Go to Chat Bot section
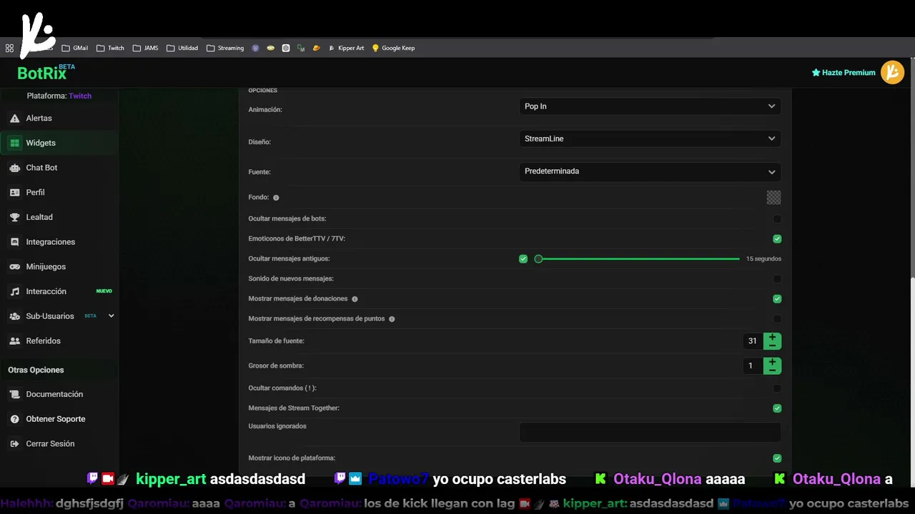This screenshot has width=915, height=514. tap(59, 168)
